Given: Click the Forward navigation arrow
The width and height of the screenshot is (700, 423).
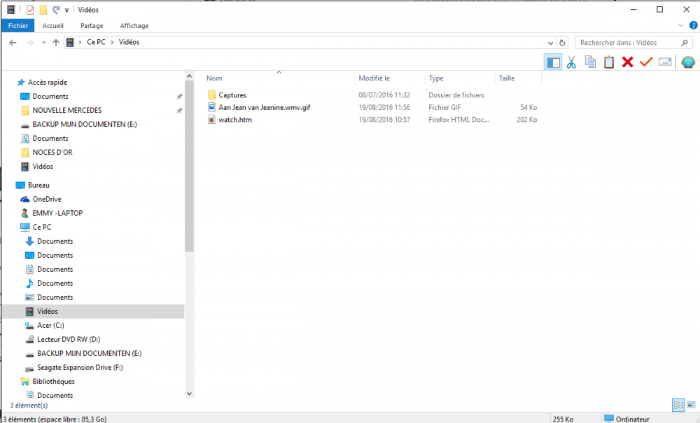Looking at the screenshot, I should coord(30,43).
